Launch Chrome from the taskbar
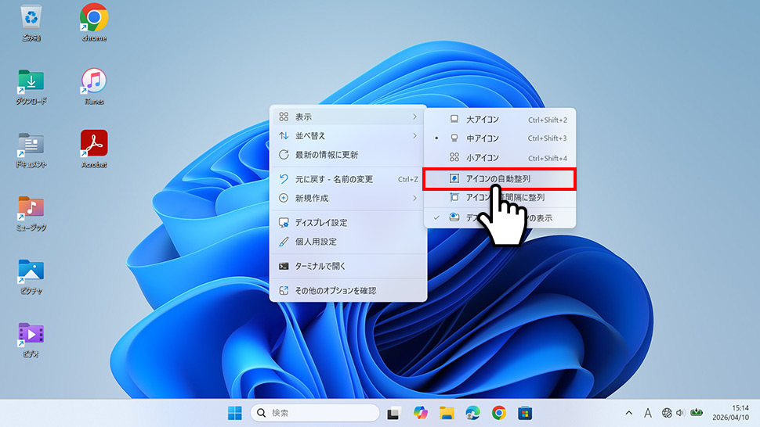760x427 pixels. (x=499, y=413)
